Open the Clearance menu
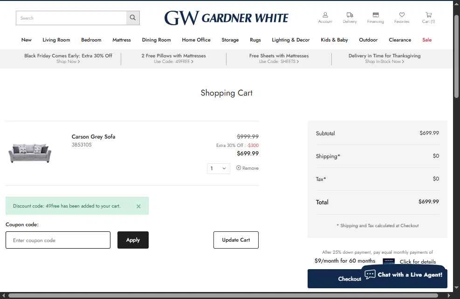Image resolution: width=460 pixels, height=299 pixels. pyautogui.click(x=400, y=40)
